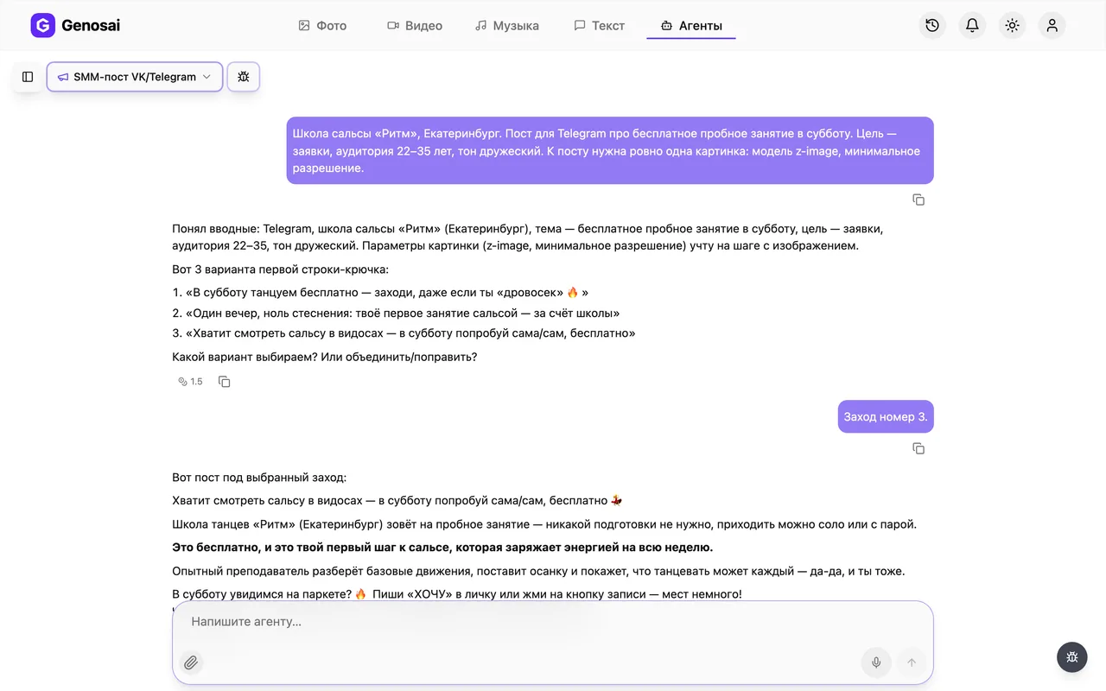Click the purple first user message bubble
This screenshot has height=691, width=1106.
tap(610, 150)
